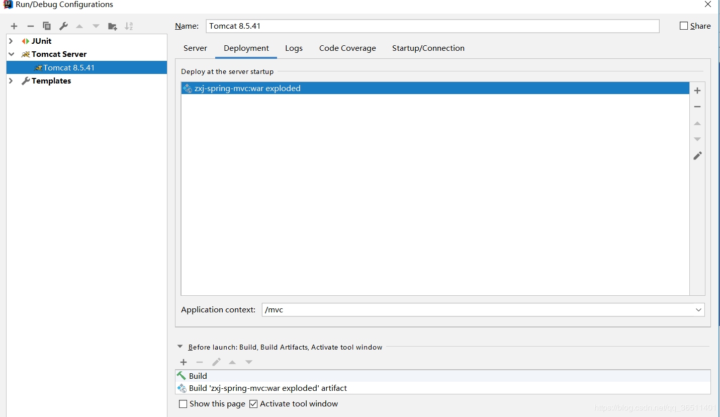720x417 pixels.
Task: Add a before launch task
Action: click(184, 362)
